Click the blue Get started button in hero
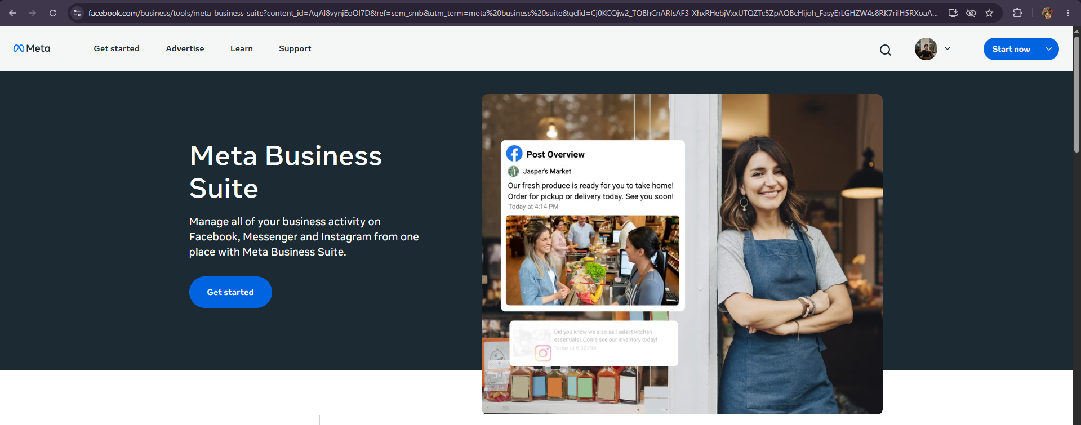This screenshot has width=1081, height=425. click(230, 292)
